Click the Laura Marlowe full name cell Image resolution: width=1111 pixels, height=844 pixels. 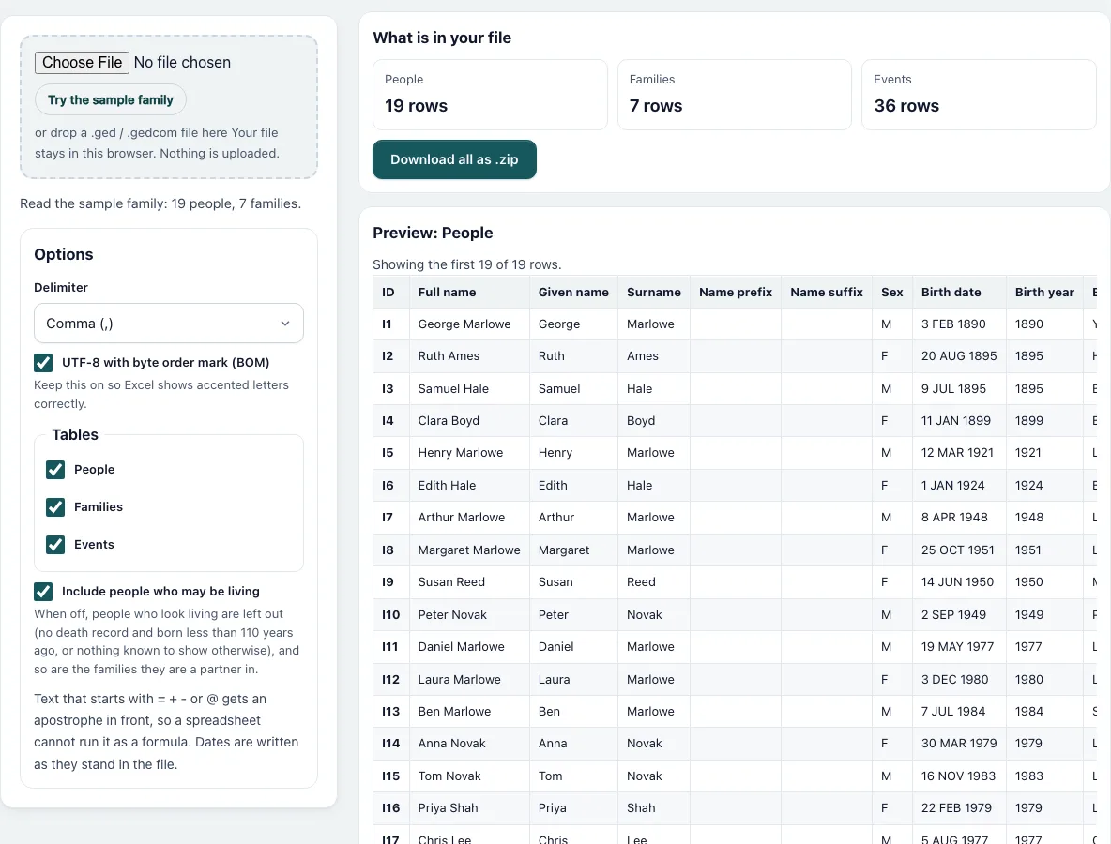469,679
